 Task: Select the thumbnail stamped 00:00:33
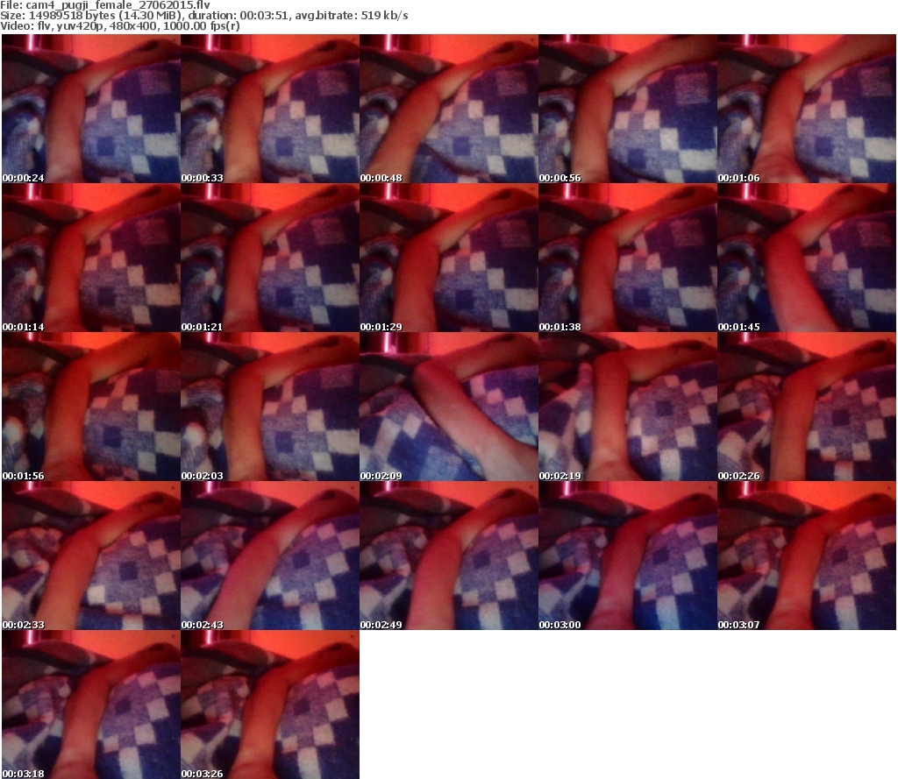click(x=270, y=109)
